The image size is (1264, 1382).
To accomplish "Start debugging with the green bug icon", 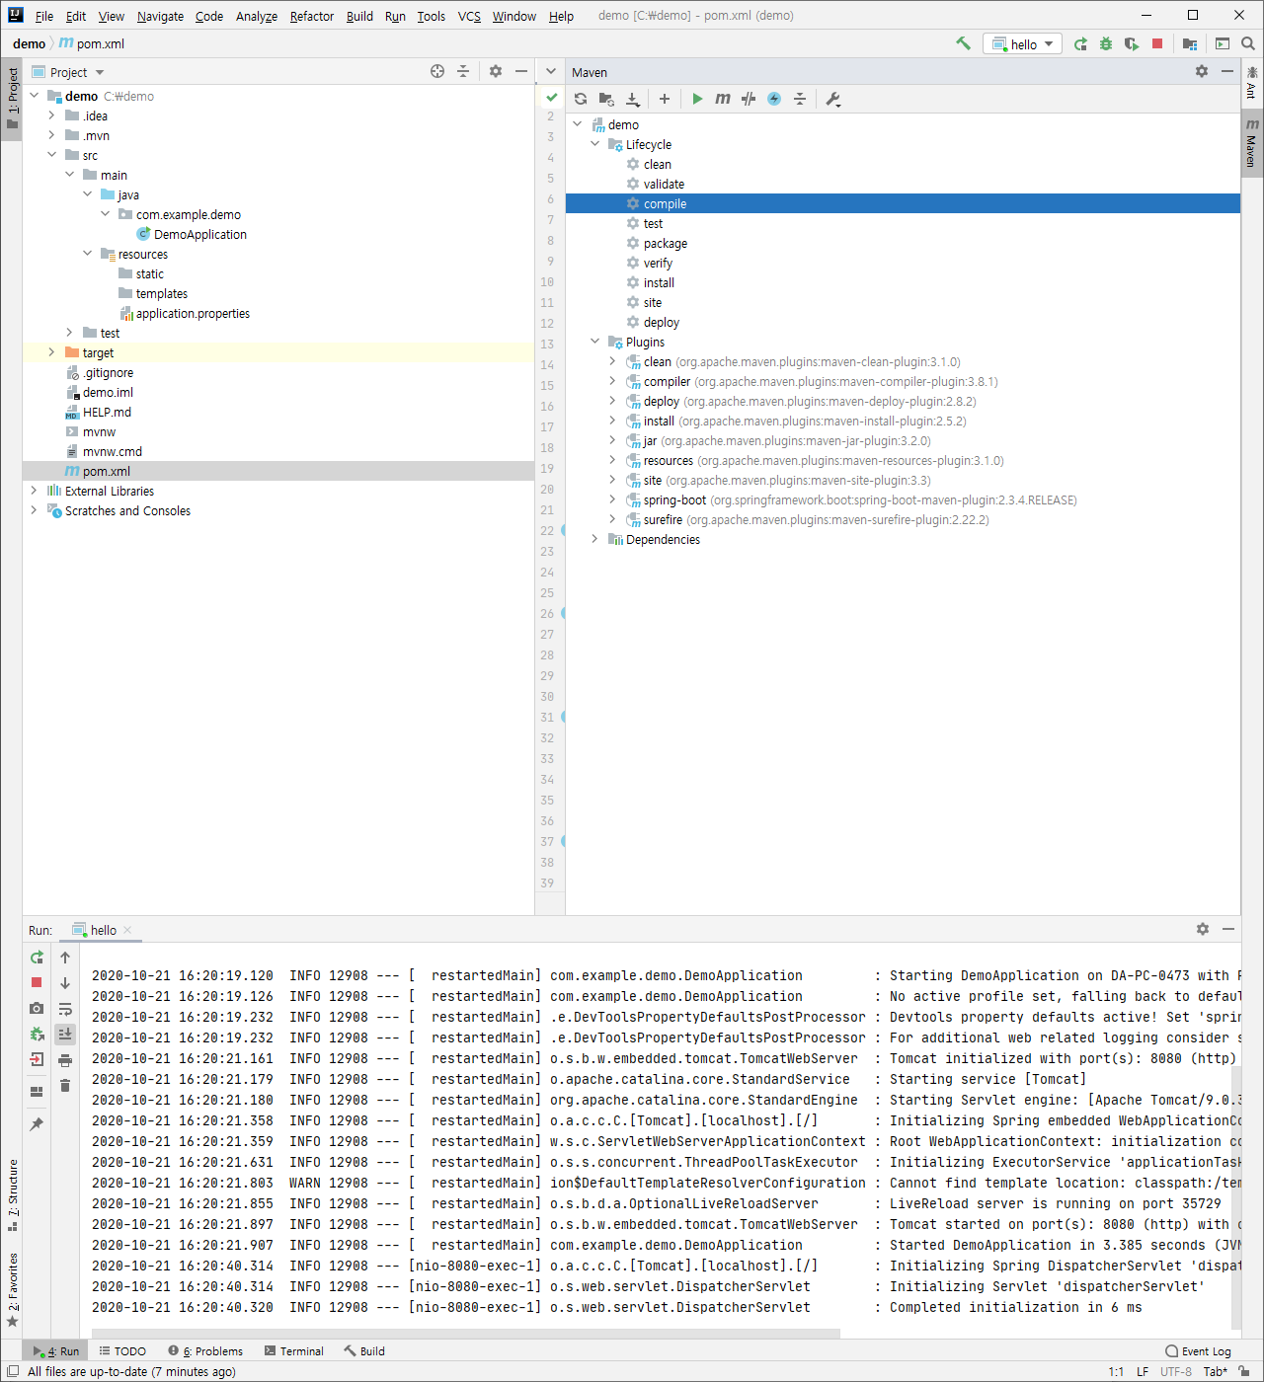I will click(x=1106, y=43).
